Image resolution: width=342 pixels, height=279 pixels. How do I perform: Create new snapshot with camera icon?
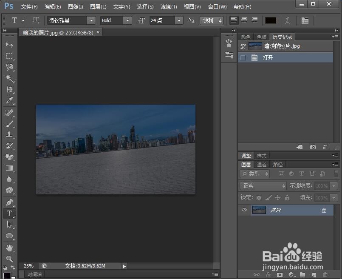pos(313,147)
